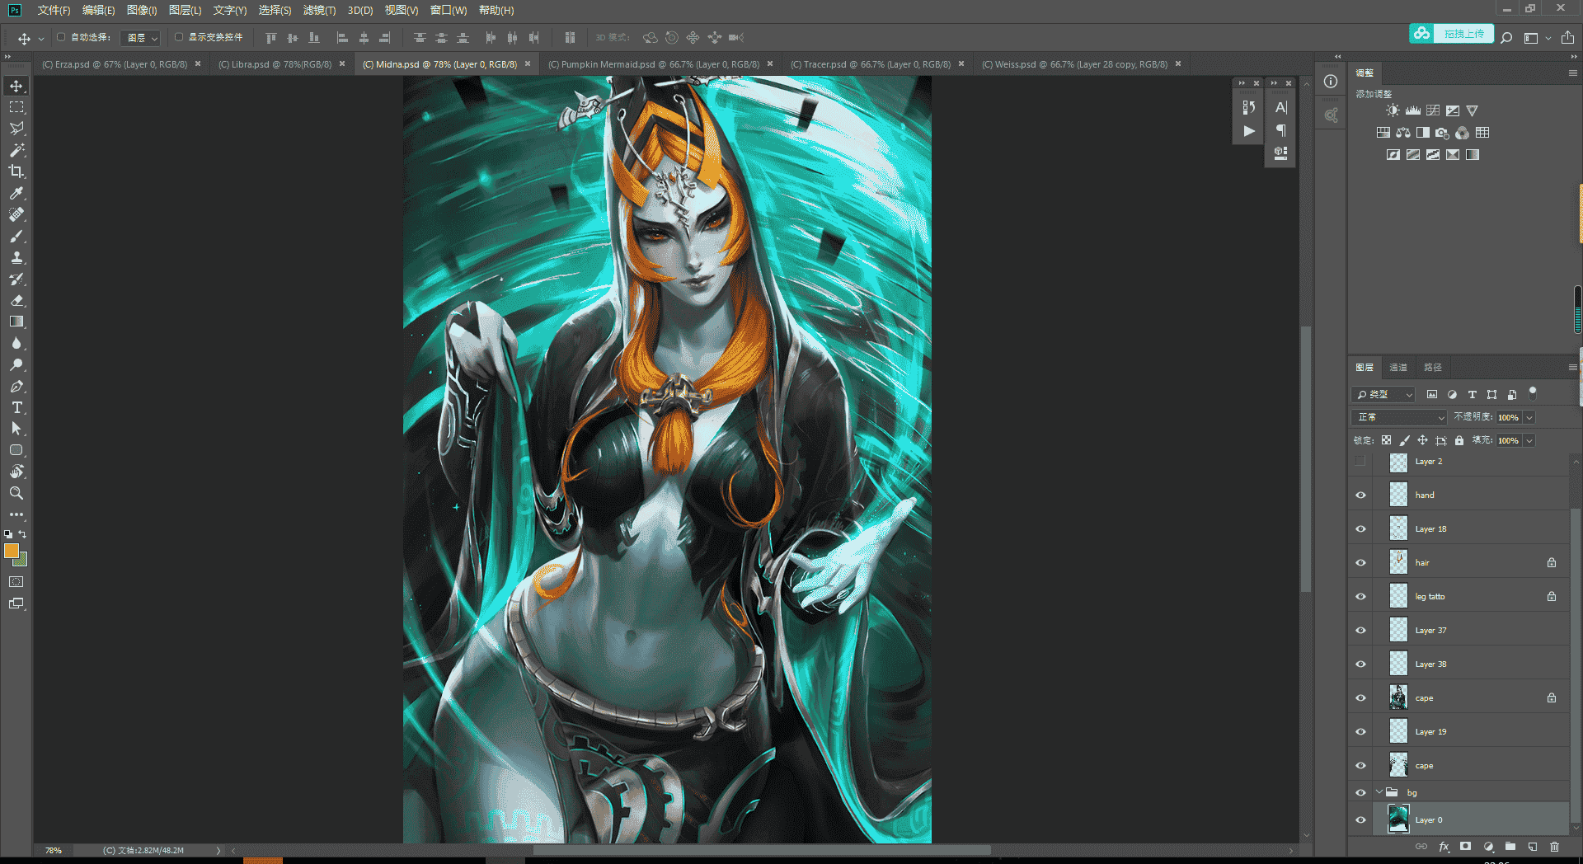
Task: Select the Clone Stamp tool
Action: click(x=16, y=257)
